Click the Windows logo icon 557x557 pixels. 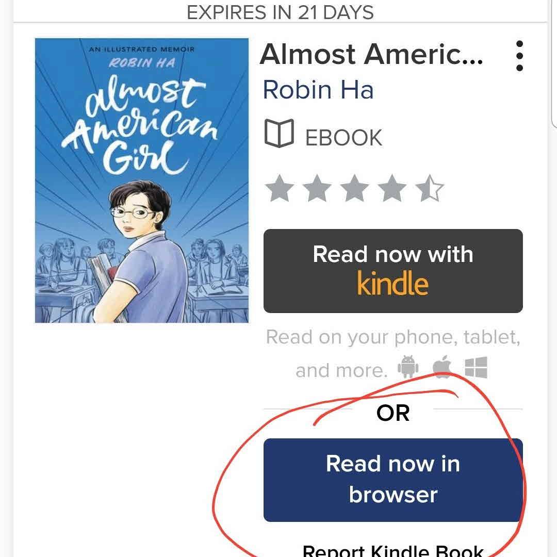click(476, 367)
